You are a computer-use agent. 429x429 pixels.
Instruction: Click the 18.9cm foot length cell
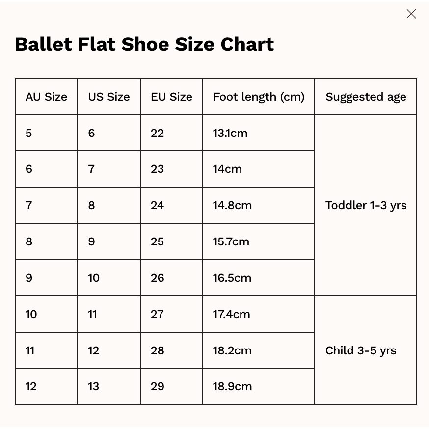point(259,386)
